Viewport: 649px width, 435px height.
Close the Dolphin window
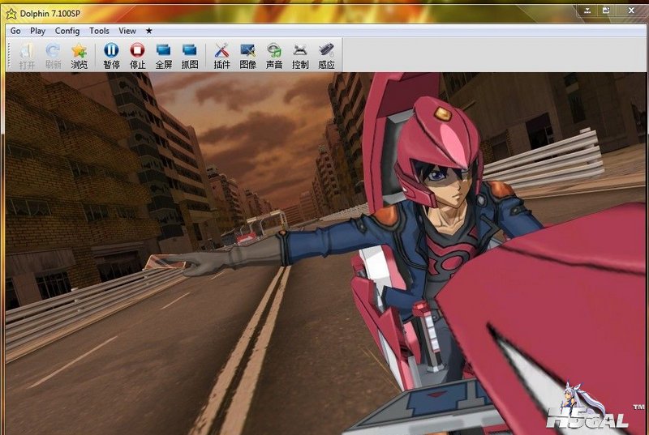click(x=631, y=11)
